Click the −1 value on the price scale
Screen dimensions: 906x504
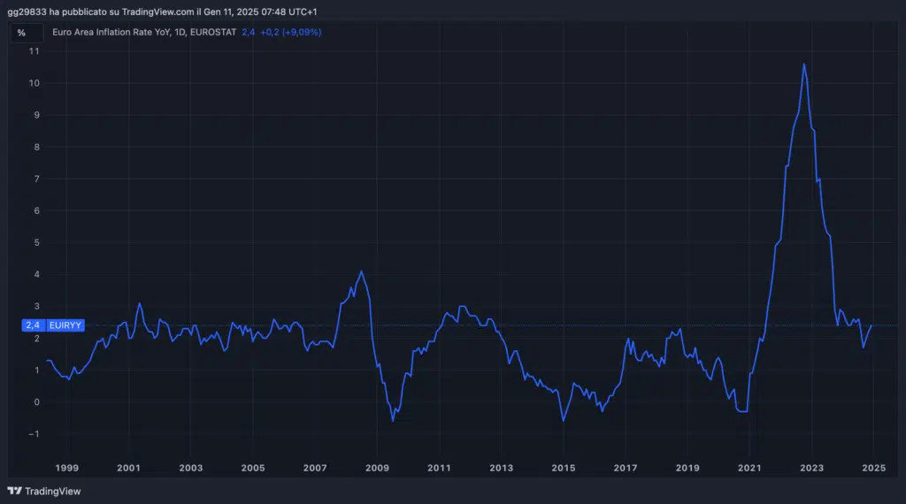pos(34,434)
